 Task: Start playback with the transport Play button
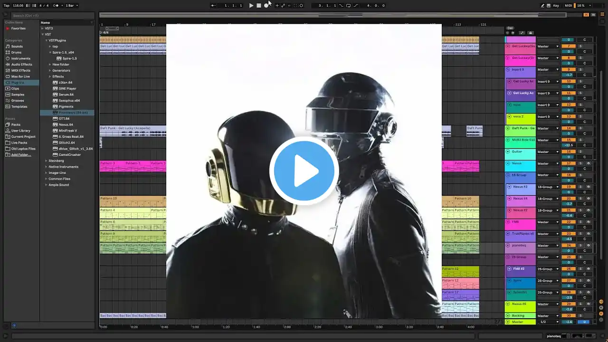(x=251, y=6)
